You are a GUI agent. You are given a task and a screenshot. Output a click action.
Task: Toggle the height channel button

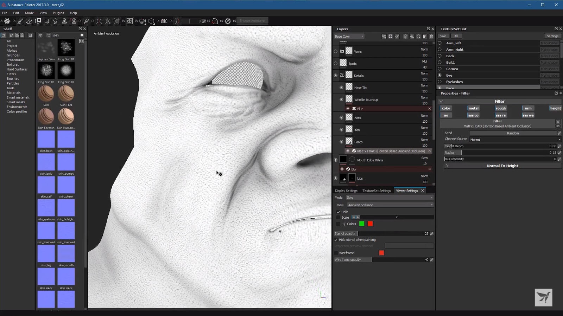coord(555,108)
